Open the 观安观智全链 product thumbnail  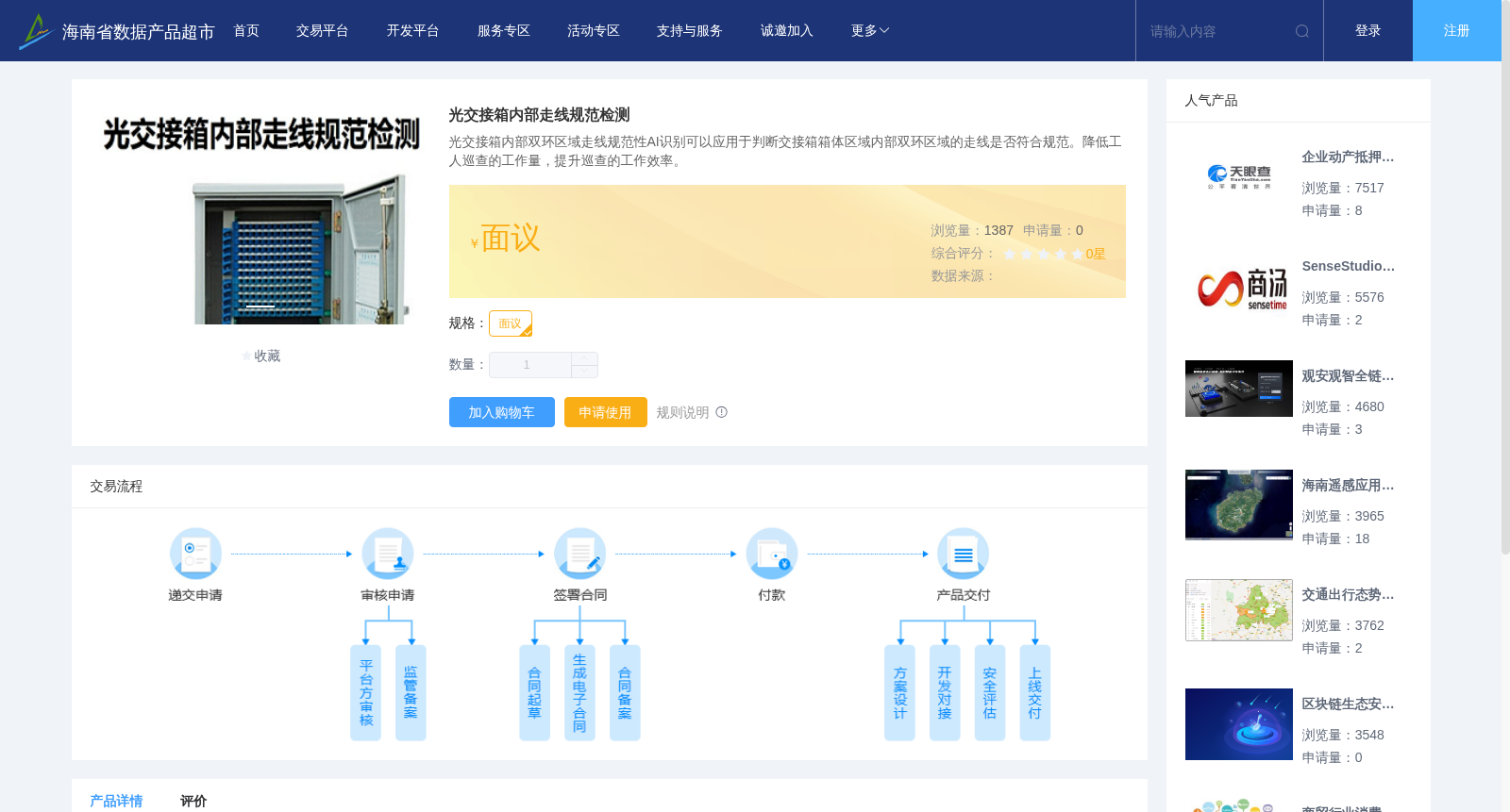[x=1239, y=389]
